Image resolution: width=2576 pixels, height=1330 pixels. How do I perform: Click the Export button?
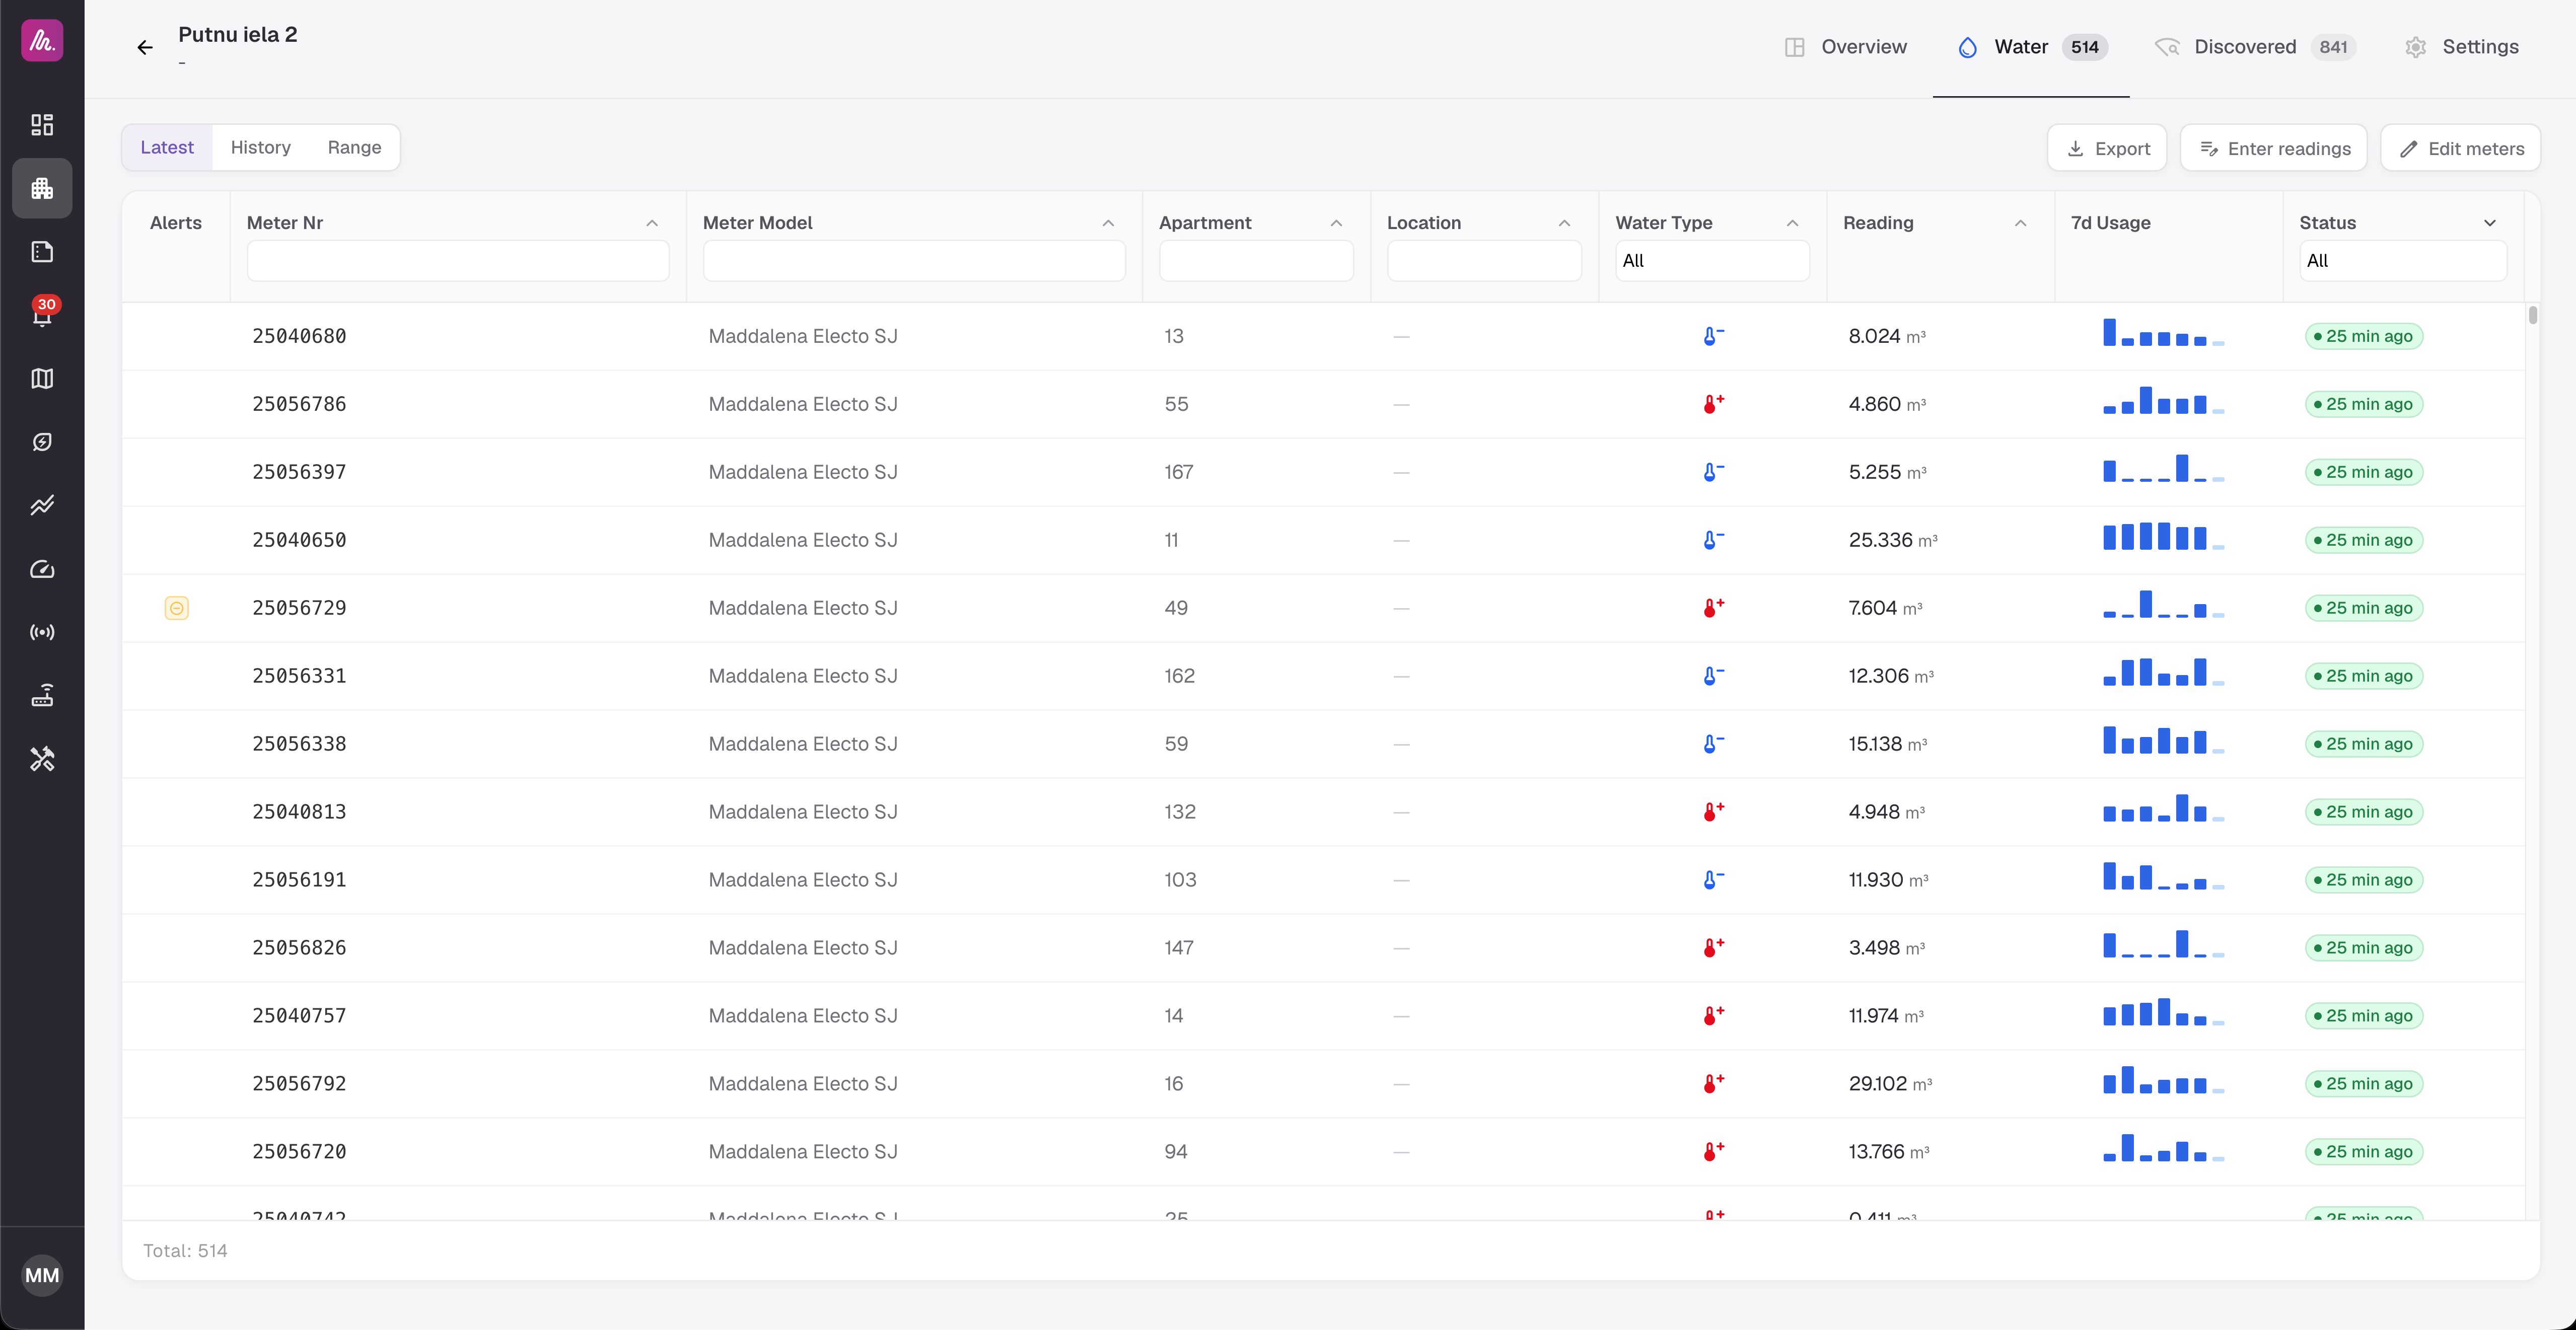(2107, 148)
